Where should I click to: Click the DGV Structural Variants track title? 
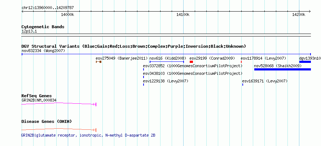tap(134, 46)
